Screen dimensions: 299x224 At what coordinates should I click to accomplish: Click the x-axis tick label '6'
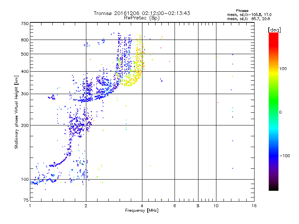point(175,206)
